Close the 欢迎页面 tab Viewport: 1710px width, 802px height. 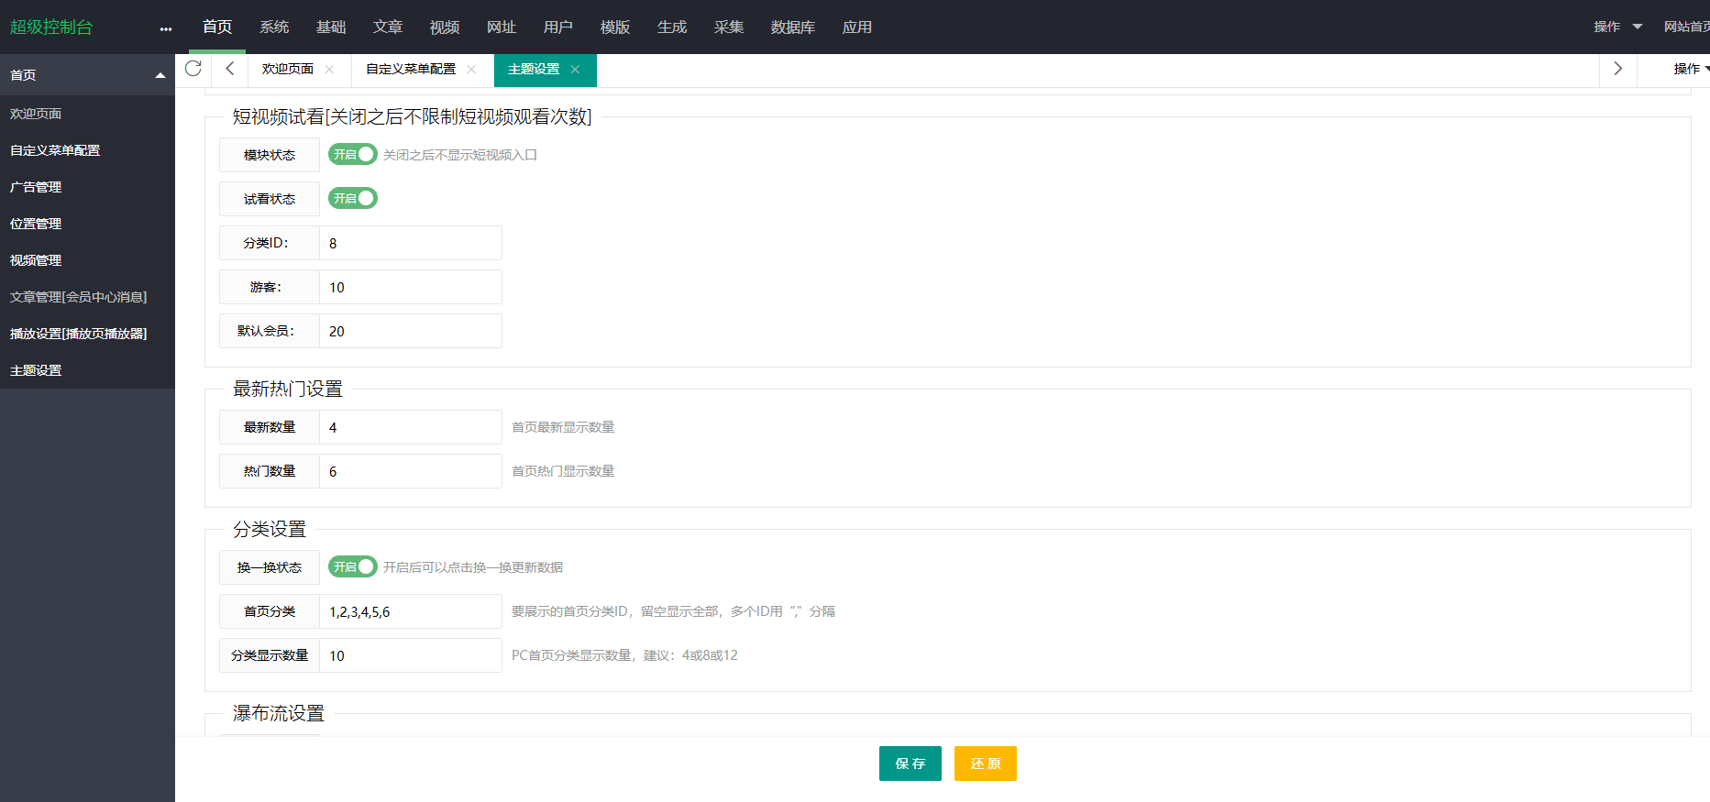[x=329, y=70]
